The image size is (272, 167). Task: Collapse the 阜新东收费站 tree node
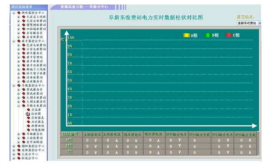click(x=19, y=106)
